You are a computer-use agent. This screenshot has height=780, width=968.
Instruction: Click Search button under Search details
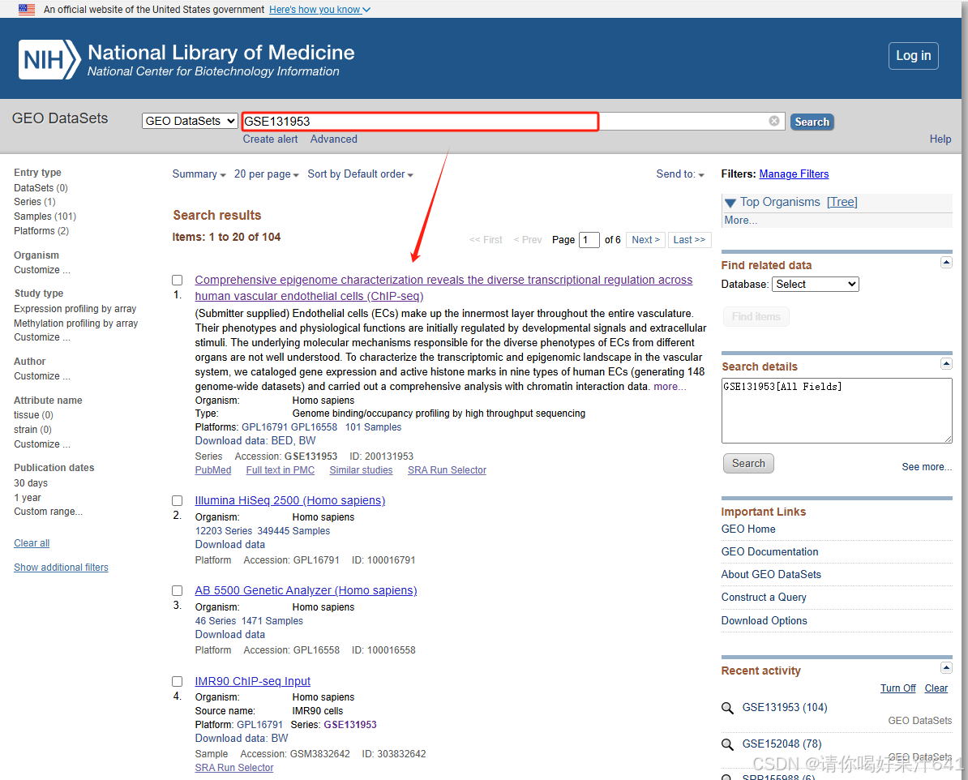point(748,463)
